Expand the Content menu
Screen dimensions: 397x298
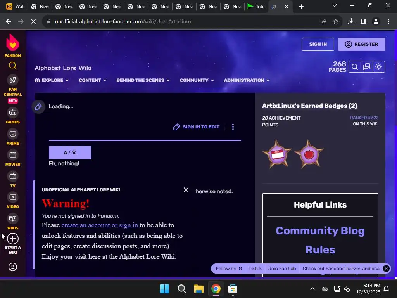[92, 80]
